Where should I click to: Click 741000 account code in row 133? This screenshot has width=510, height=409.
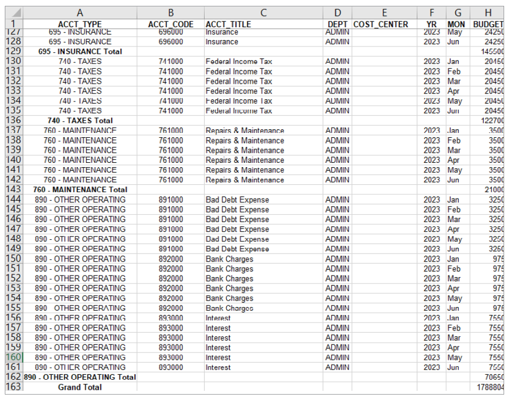click(171, 91)
